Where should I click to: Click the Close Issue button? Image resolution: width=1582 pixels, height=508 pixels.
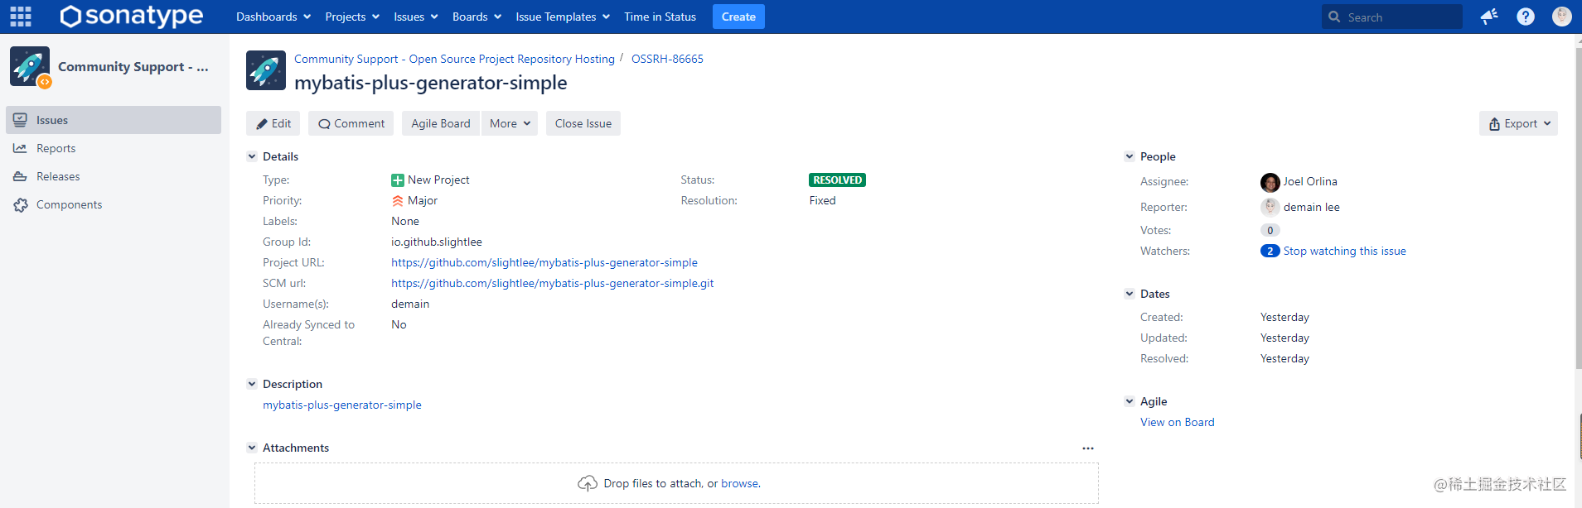(x=583, y=123)
